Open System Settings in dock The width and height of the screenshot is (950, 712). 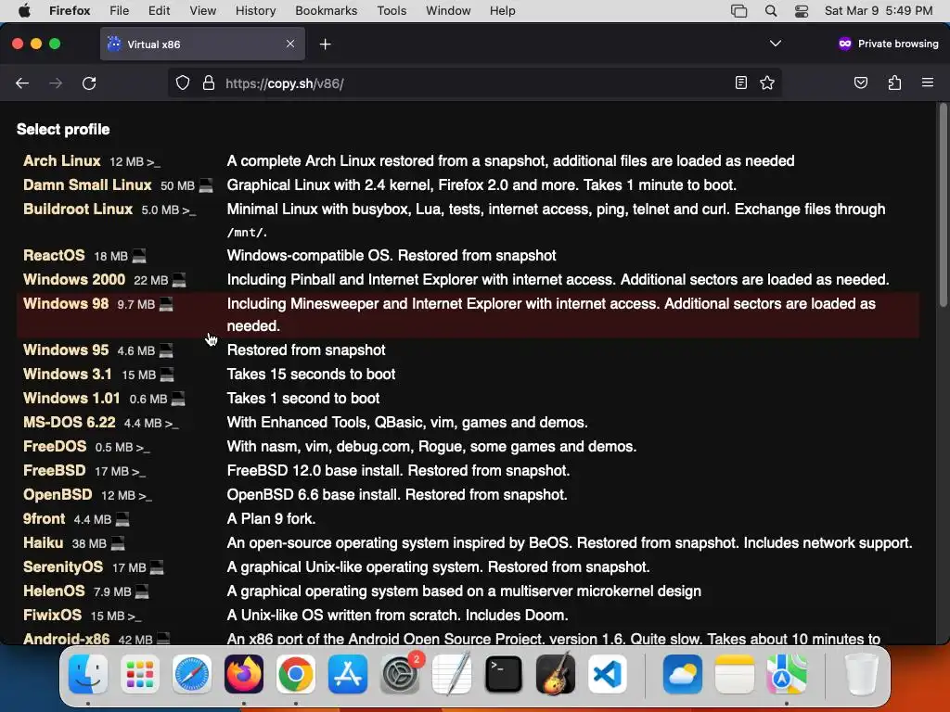[x=400, y=674]
